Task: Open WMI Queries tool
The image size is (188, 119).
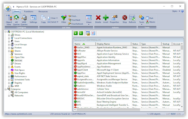Action: coord(24,20)
